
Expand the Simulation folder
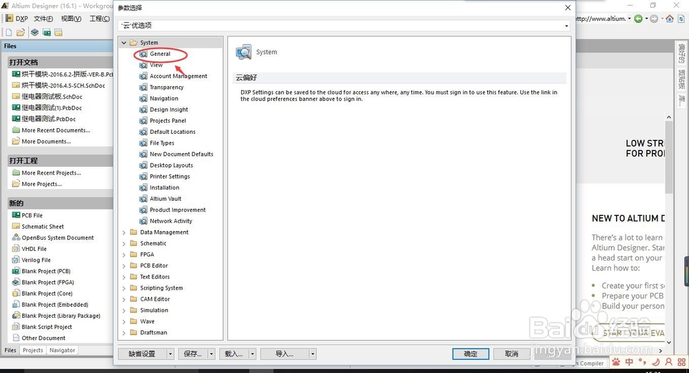tap(124, 310)
